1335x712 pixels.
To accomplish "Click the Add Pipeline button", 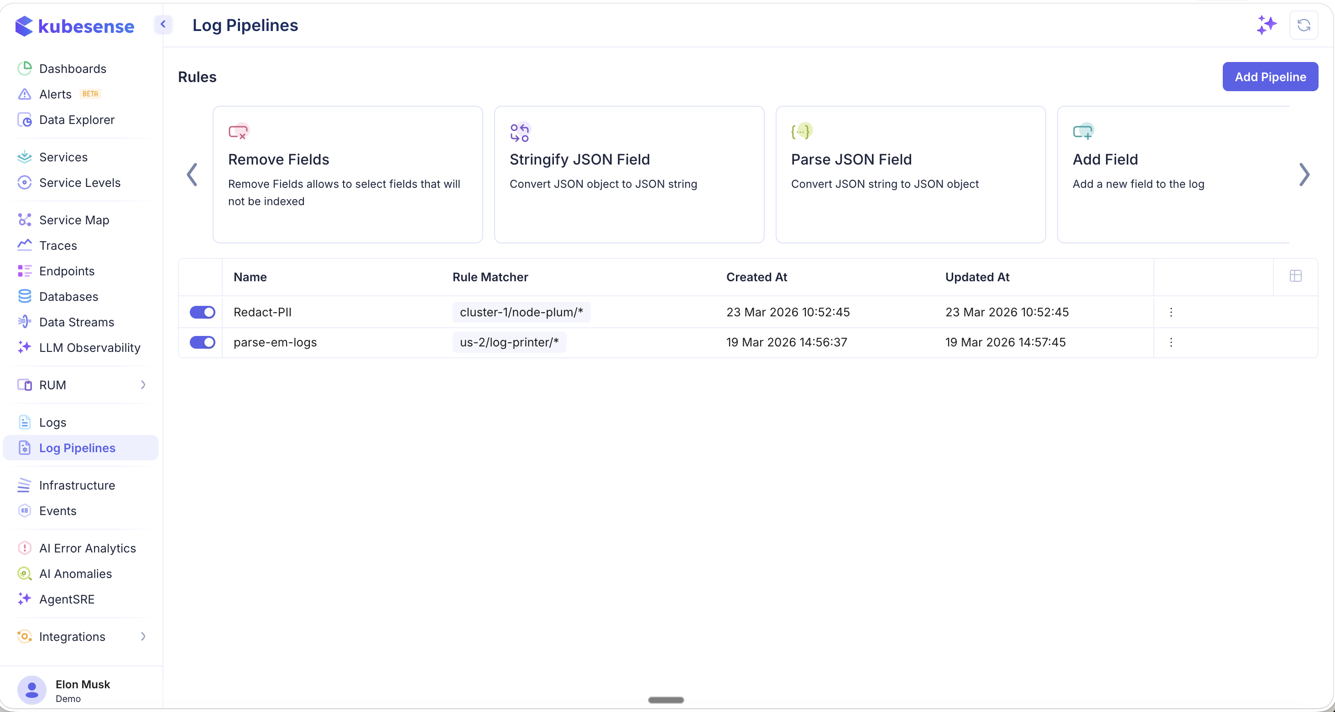I will (1270, 76).
